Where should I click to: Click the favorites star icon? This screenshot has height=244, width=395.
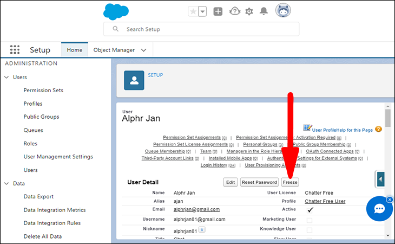[x=193, y=11]
